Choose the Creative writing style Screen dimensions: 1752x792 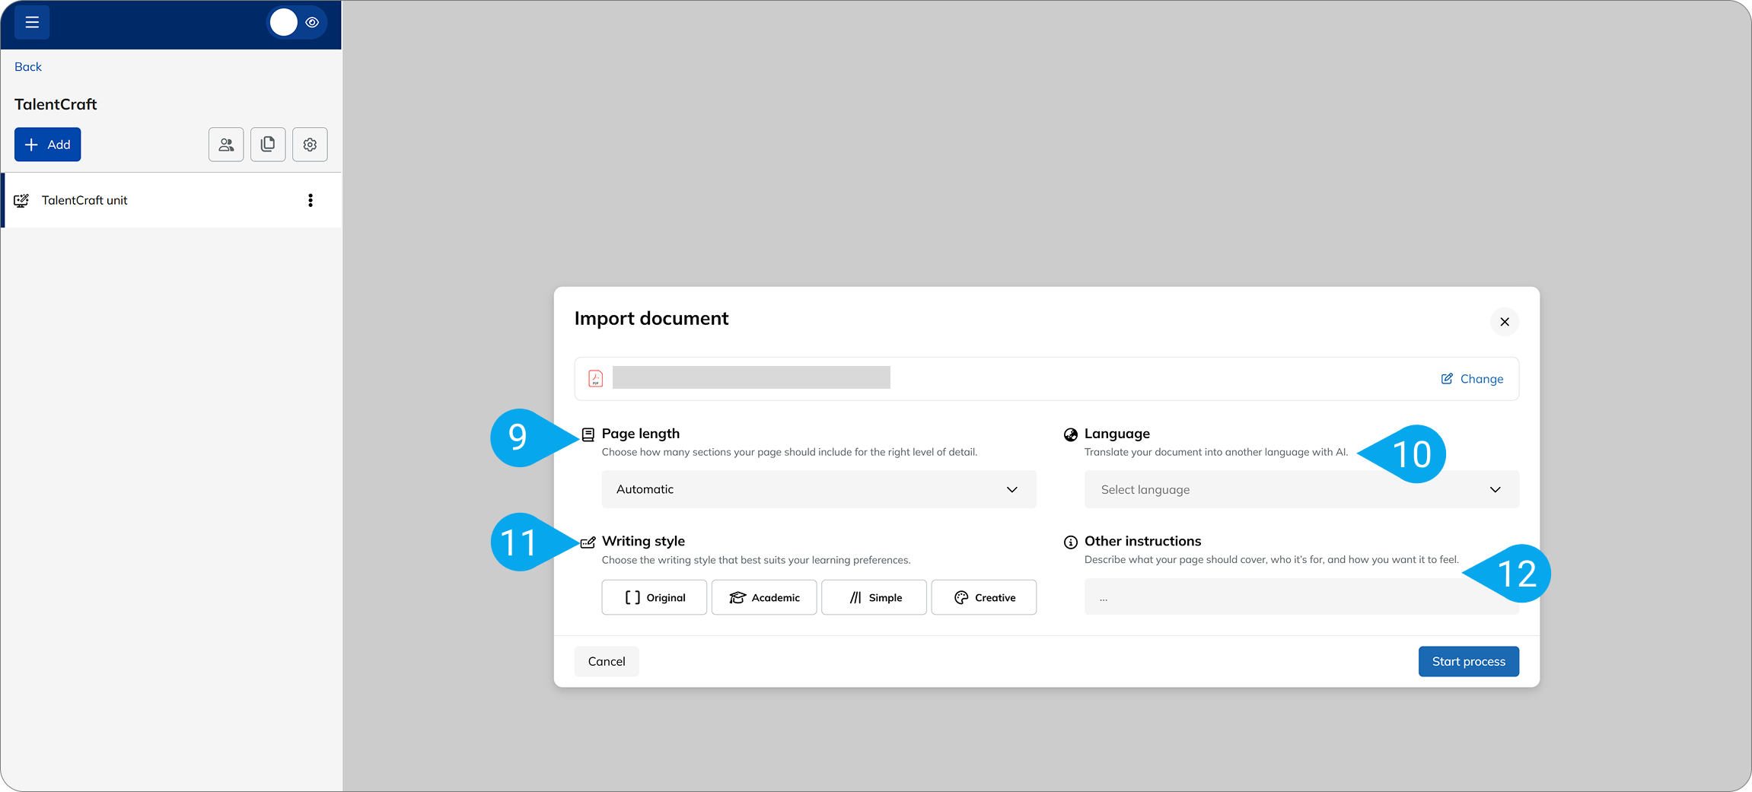pos(983,597)
